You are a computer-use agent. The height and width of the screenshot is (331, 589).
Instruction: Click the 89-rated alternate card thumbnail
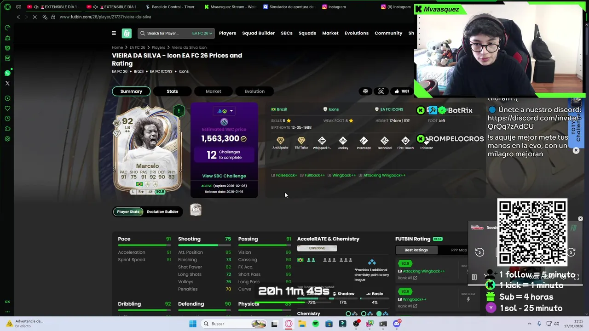point(196,210)
